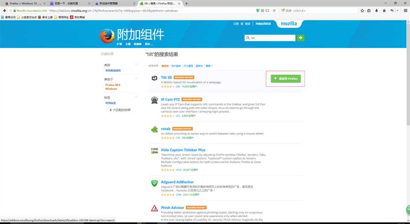Click the add-ons search box containing tilt
410x224 pixels.
(x=270, y=38)
